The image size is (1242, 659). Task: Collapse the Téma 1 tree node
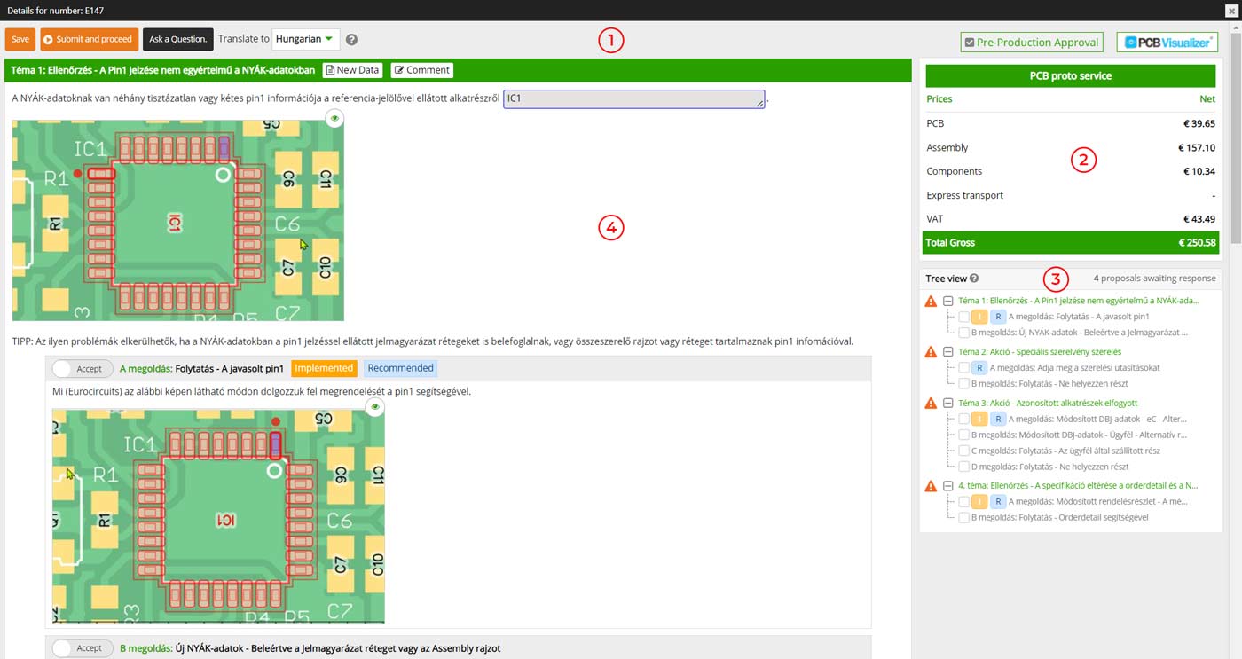click(947, 302)
